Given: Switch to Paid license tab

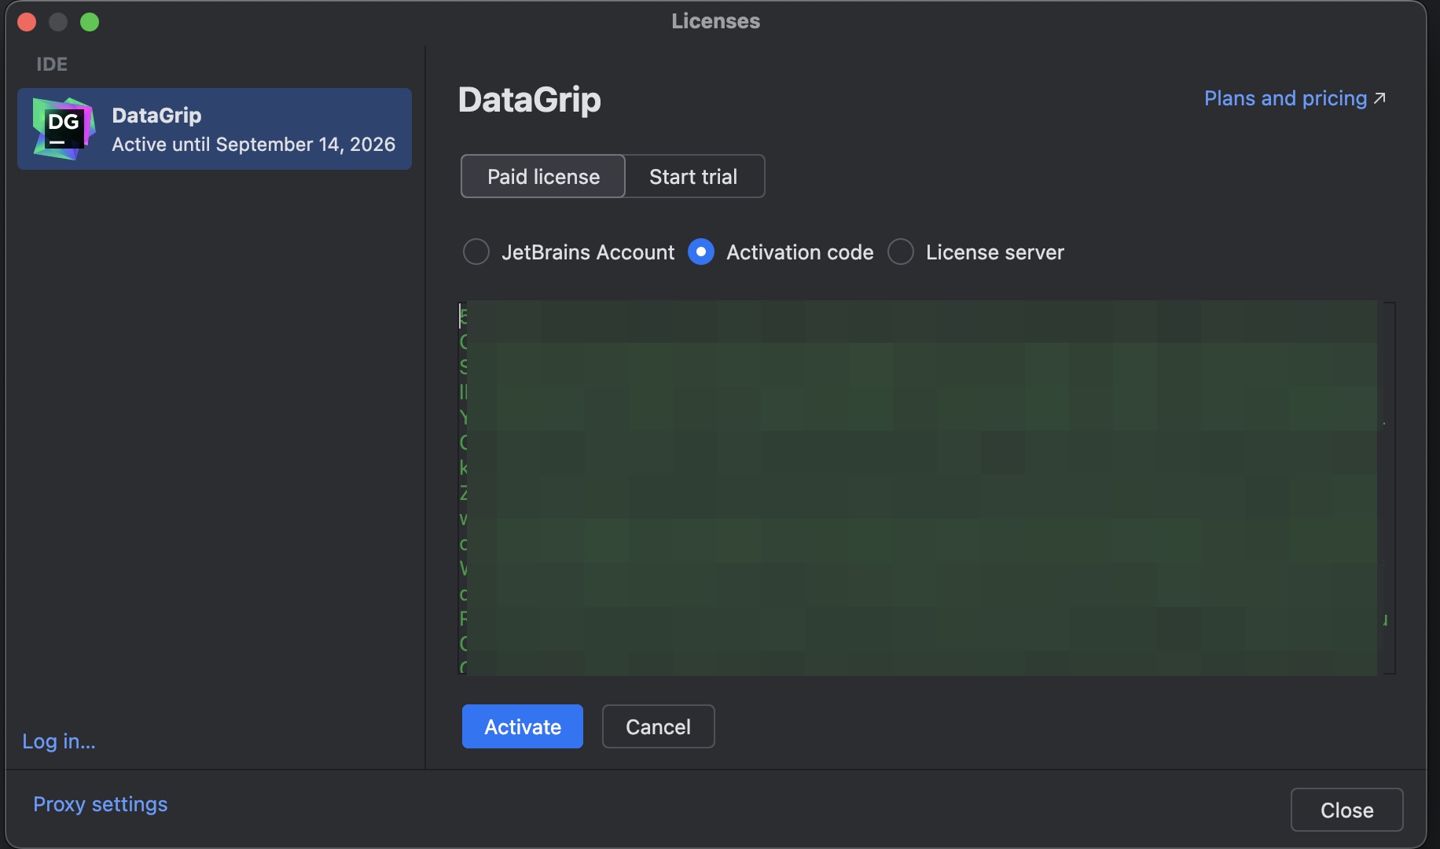Looking at the screenshot, I should 543,176.
